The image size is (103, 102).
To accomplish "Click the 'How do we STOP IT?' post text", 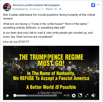I will [x=16, y=42].
